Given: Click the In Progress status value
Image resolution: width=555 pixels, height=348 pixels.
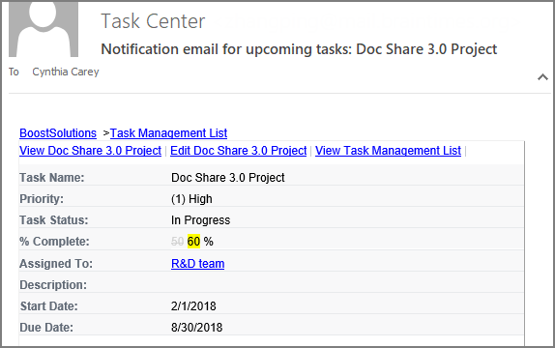Looking at the screenshot, I should [x=200, y=220].
